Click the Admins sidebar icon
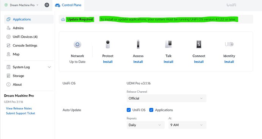 tap(8, 28)
